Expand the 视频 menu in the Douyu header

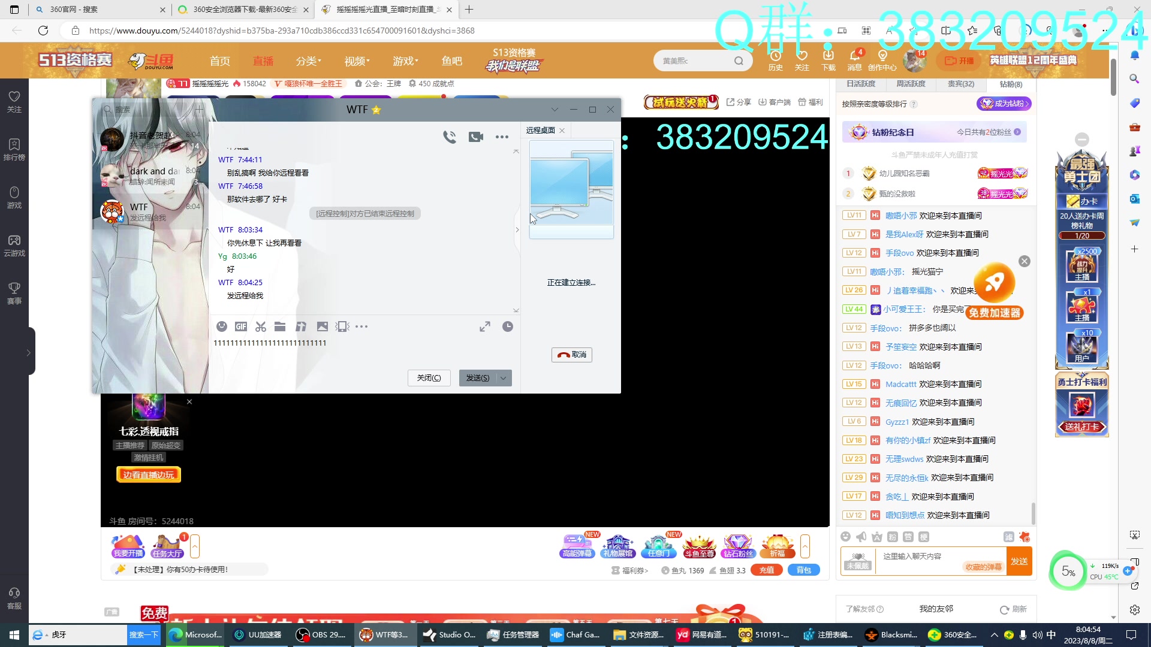tap(357, 61)
